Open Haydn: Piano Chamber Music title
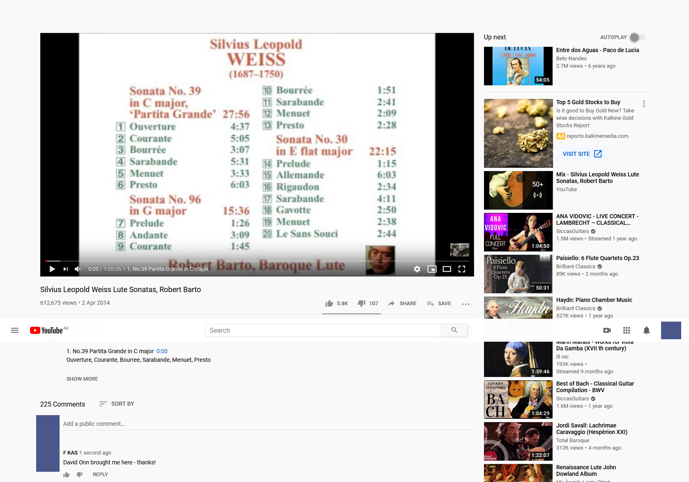 pyautogui.click(x=594, y=300)
